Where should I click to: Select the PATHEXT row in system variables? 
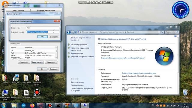[32, 55]
